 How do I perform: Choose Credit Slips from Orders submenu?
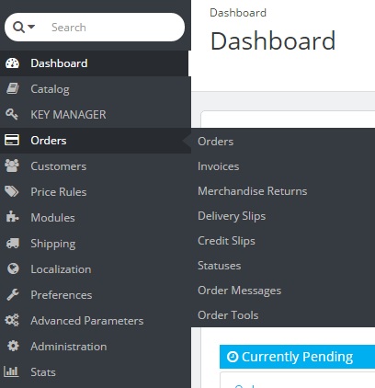coord(226,241)
